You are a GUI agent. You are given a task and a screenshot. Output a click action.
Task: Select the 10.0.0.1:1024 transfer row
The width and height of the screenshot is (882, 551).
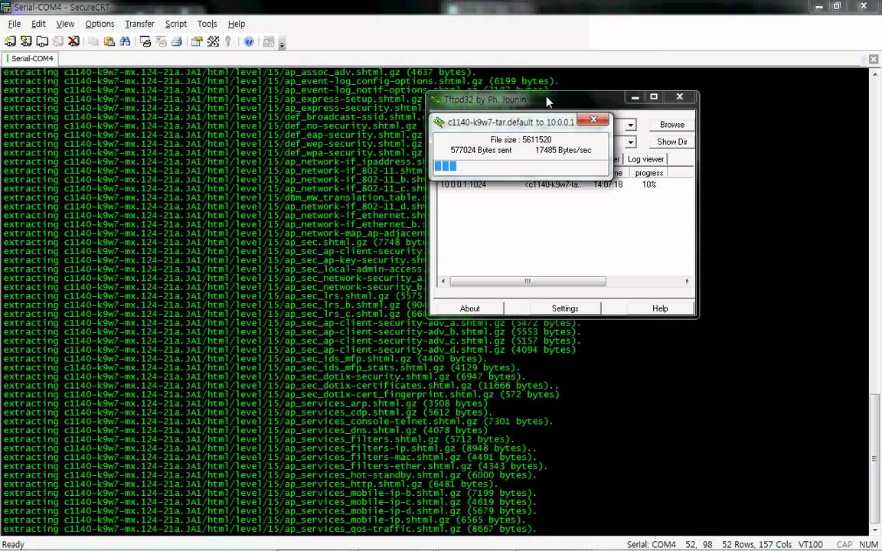[565, 184]
